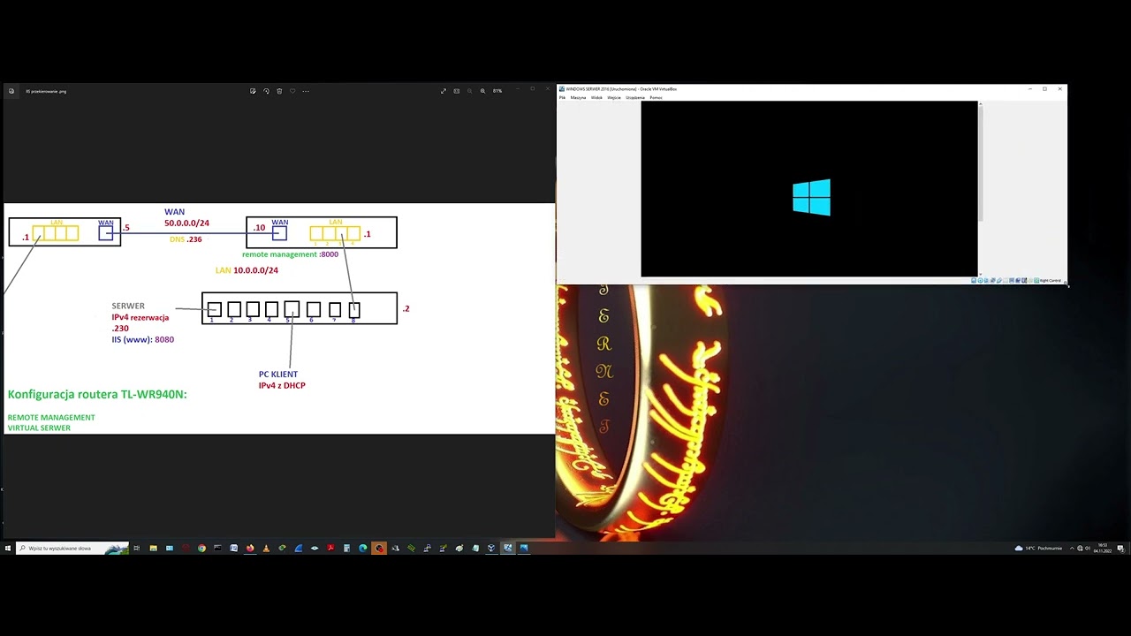The image size is (1131, 636).
Task: Enter fullscreen view in Photos
Action: 444,91
